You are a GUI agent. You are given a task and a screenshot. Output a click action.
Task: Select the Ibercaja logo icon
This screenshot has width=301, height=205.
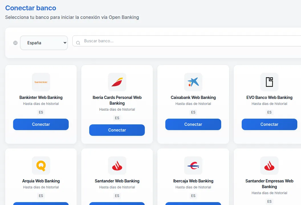tap(193, 166)
